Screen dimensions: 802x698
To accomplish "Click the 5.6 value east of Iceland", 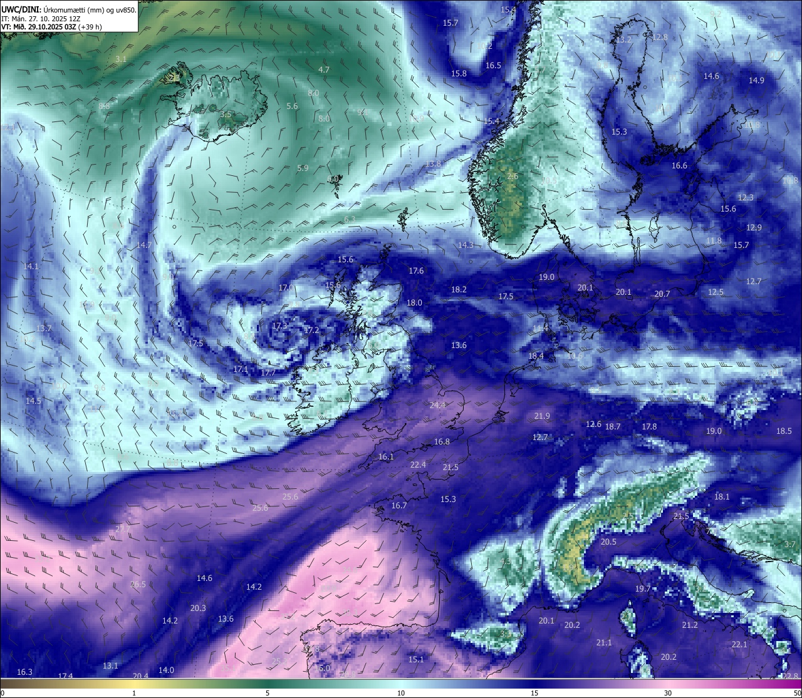I will 292,106.
